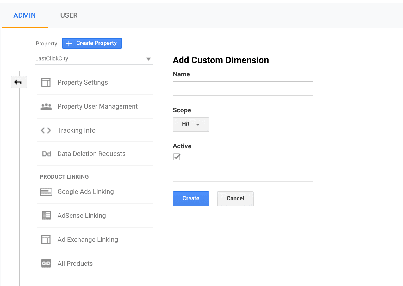
Task: Open Data Deletion Requests
Action: point(91,154)
